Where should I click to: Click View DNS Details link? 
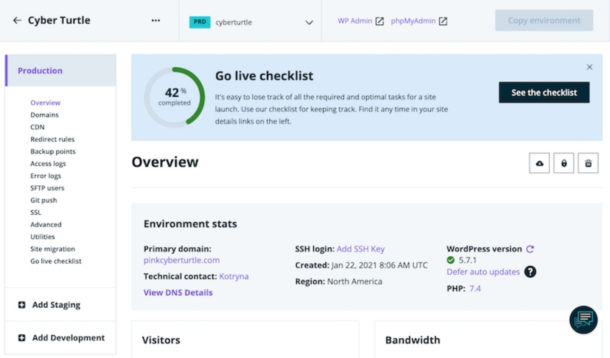pos(178,292)
